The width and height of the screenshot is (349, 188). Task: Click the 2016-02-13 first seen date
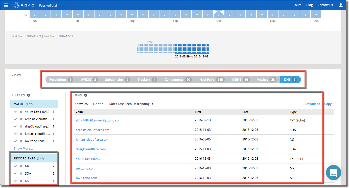click(x=203, y=120)
